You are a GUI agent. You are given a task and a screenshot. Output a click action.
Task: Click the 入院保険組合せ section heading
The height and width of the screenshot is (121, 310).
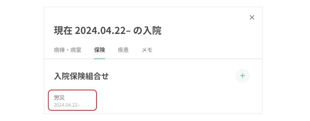81,76
